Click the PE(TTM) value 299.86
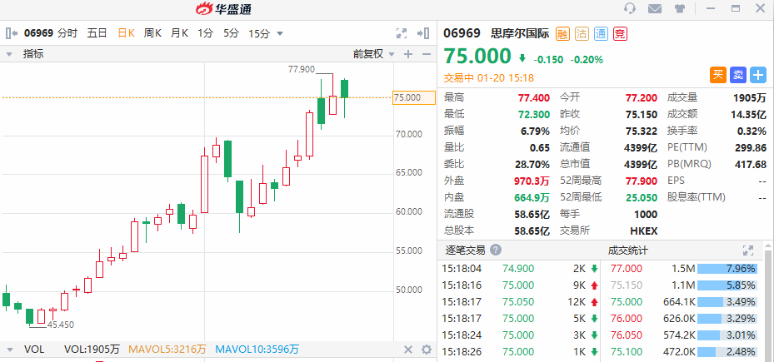This screenshot has width=774, height=362. click(751, 147)
